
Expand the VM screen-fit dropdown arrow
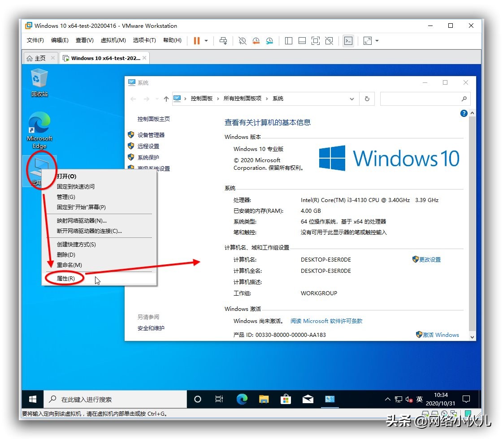click(x=377, y=41)
